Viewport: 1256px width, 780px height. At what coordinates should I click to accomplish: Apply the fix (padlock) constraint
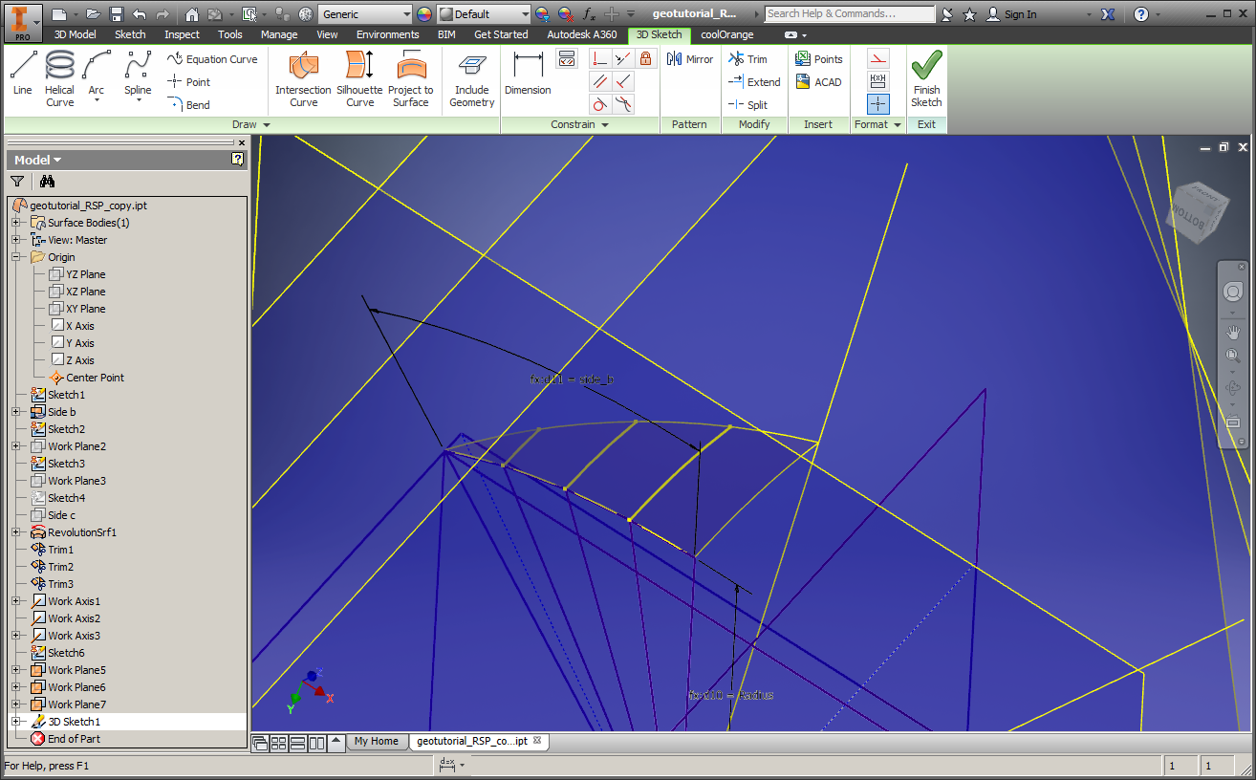[646, 59]
